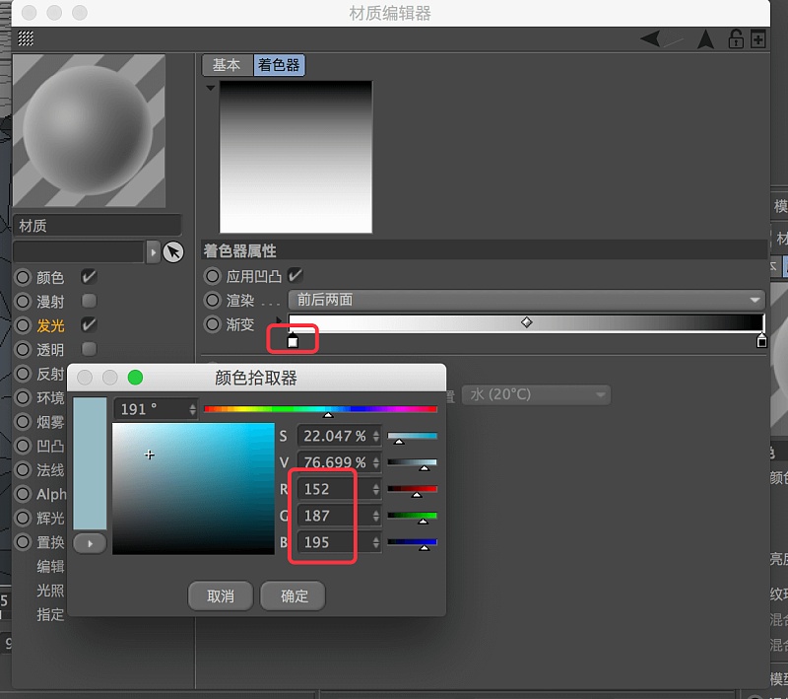Click the R field stepper arrows
This screenshot has height=699, width=788.
tap(376, 489)
